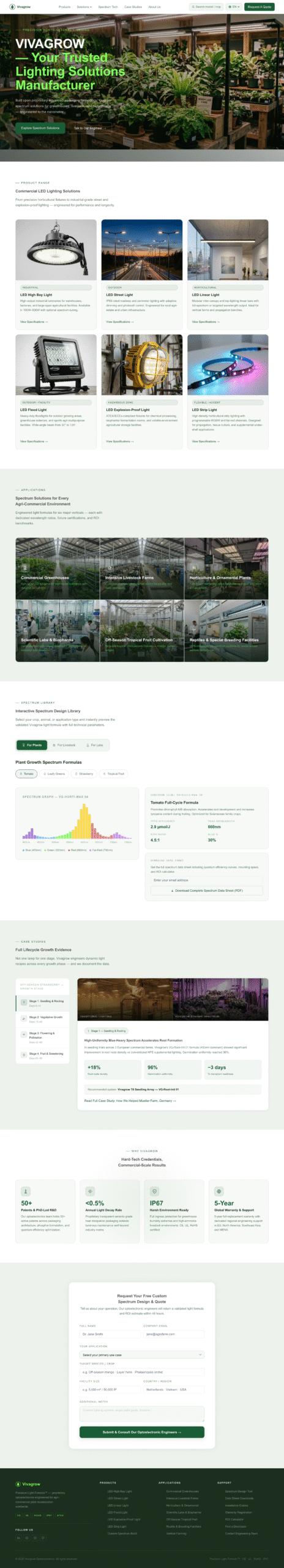284x1568 pixels.
Task: Open Reptiles & Special Breeding Facilities tile
Action: click(226, 631)
